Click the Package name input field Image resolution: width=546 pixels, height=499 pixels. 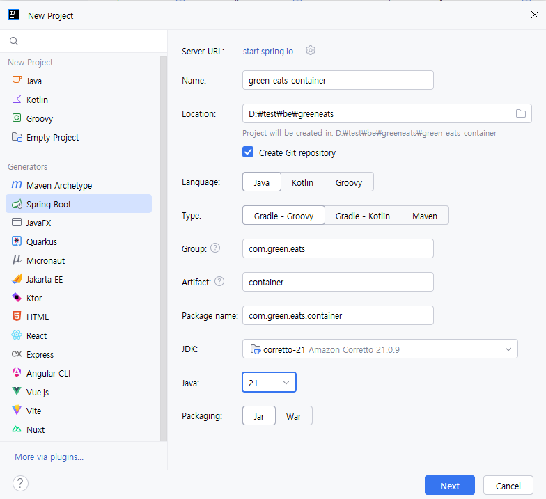tap(338, 315)
